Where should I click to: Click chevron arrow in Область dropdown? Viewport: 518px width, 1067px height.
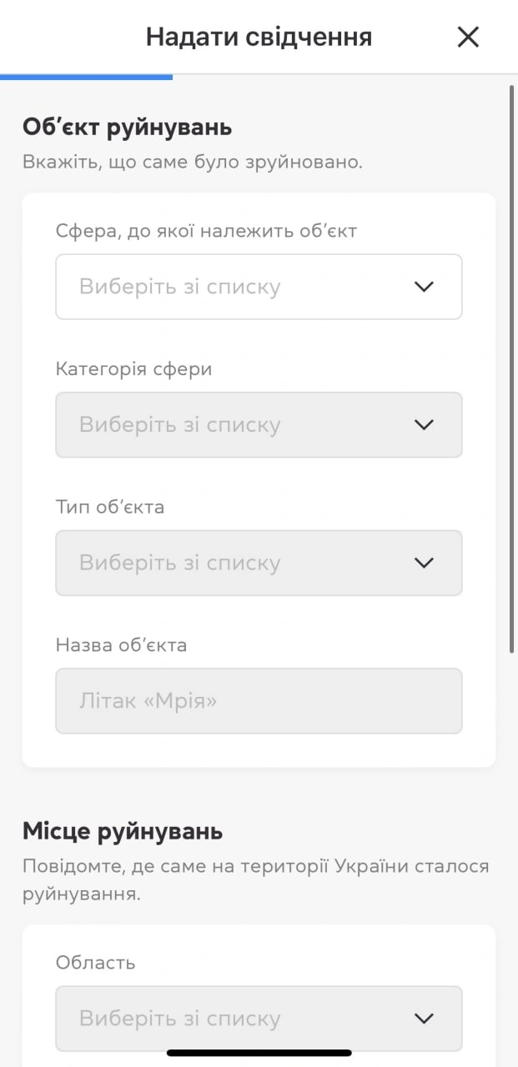pyautogui.click(x=424, y=1018)
